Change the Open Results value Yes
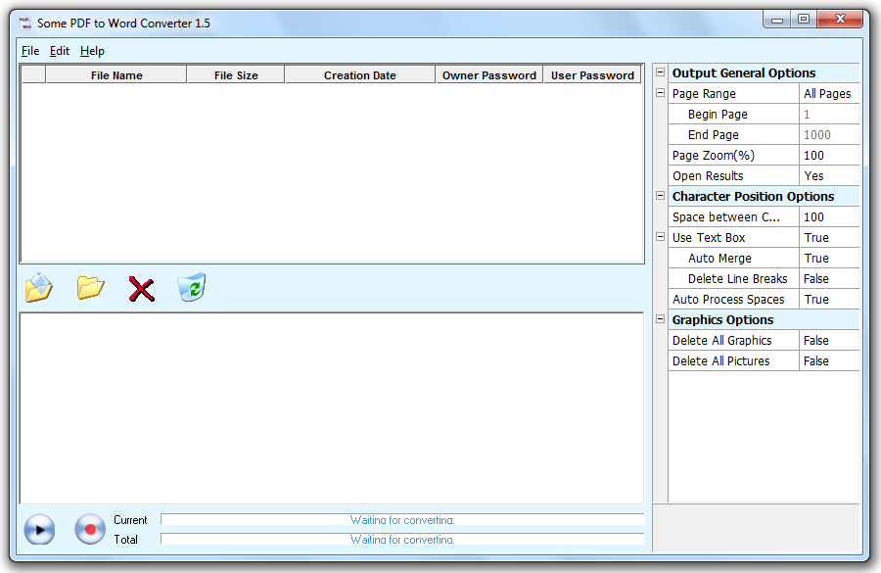 [x=829, y=176]
